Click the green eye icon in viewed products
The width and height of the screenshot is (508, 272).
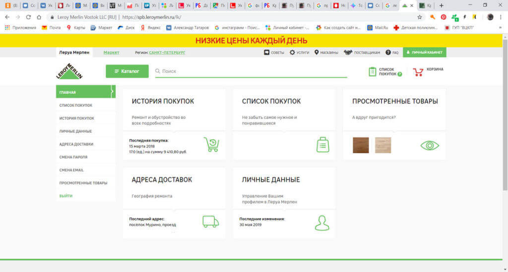(430, 145)
